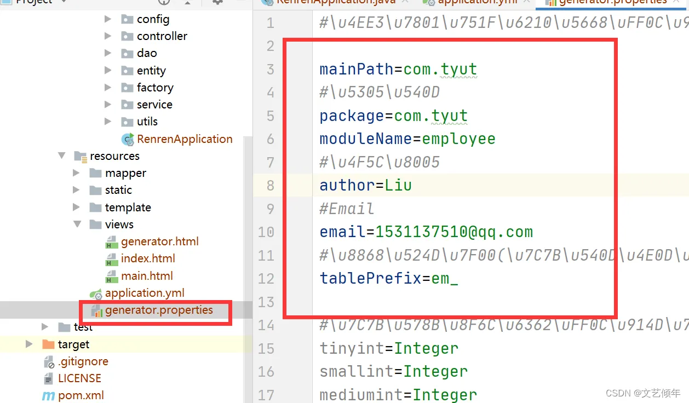Expand the entity folder arrow
Screen dimensions: 689x403
pos(108,71)
